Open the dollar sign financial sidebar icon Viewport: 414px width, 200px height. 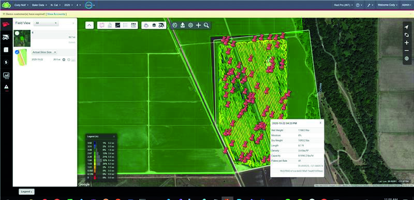coord(6,62)
